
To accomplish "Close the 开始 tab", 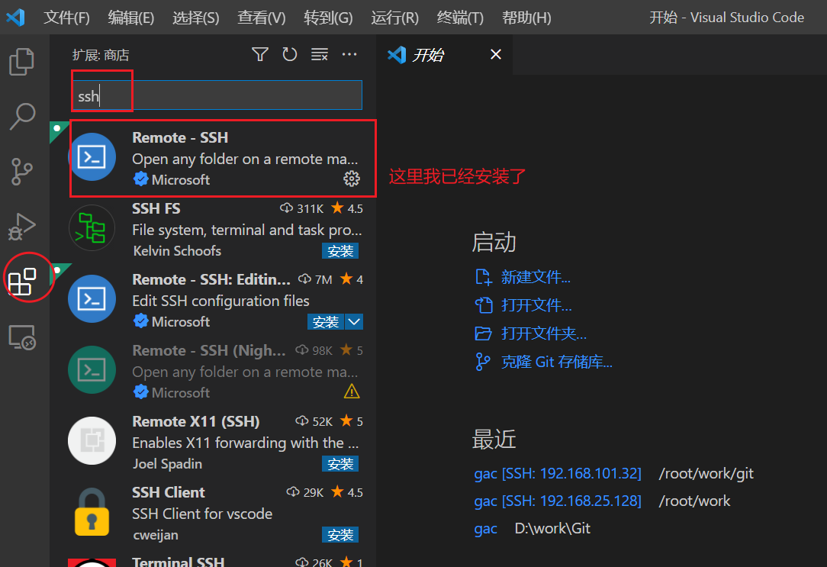I will (495, 54).
